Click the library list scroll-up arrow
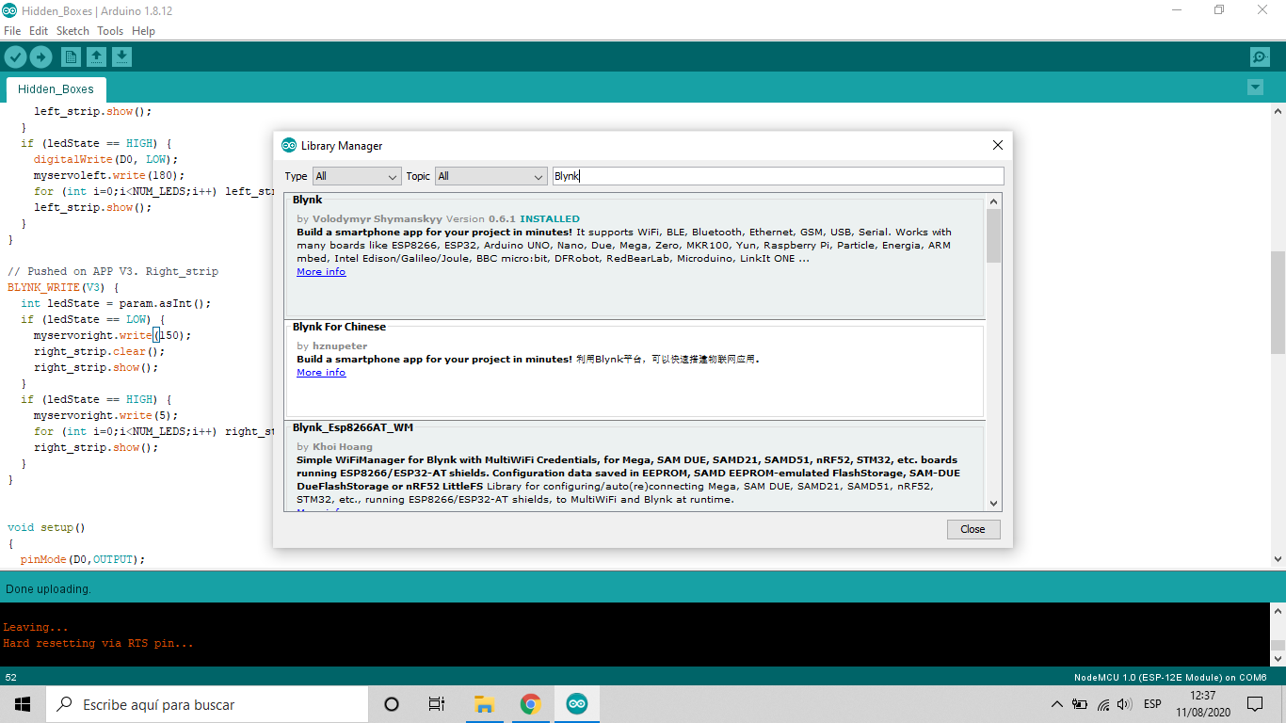1286x723 pixels. click(994, 201)
